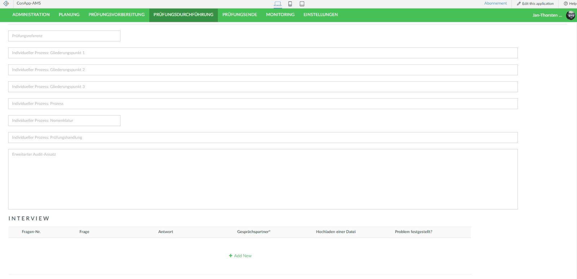Switch to tablet preview icon
Viewport: 577px width, 279px height.
click(x=302, y=4)
